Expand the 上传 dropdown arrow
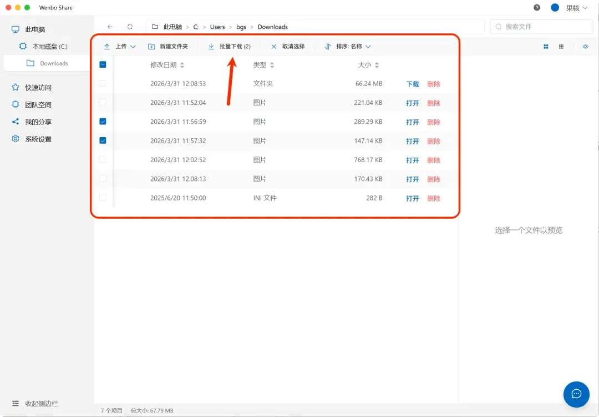The height and width of the screenshot is (417, 599). tap(133, 47)
